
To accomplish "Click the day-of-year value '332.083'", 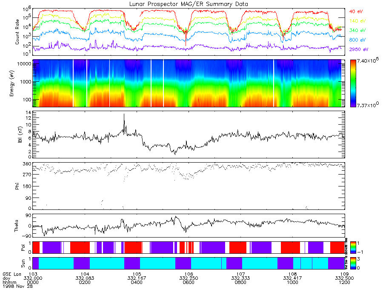I will 85,278.
